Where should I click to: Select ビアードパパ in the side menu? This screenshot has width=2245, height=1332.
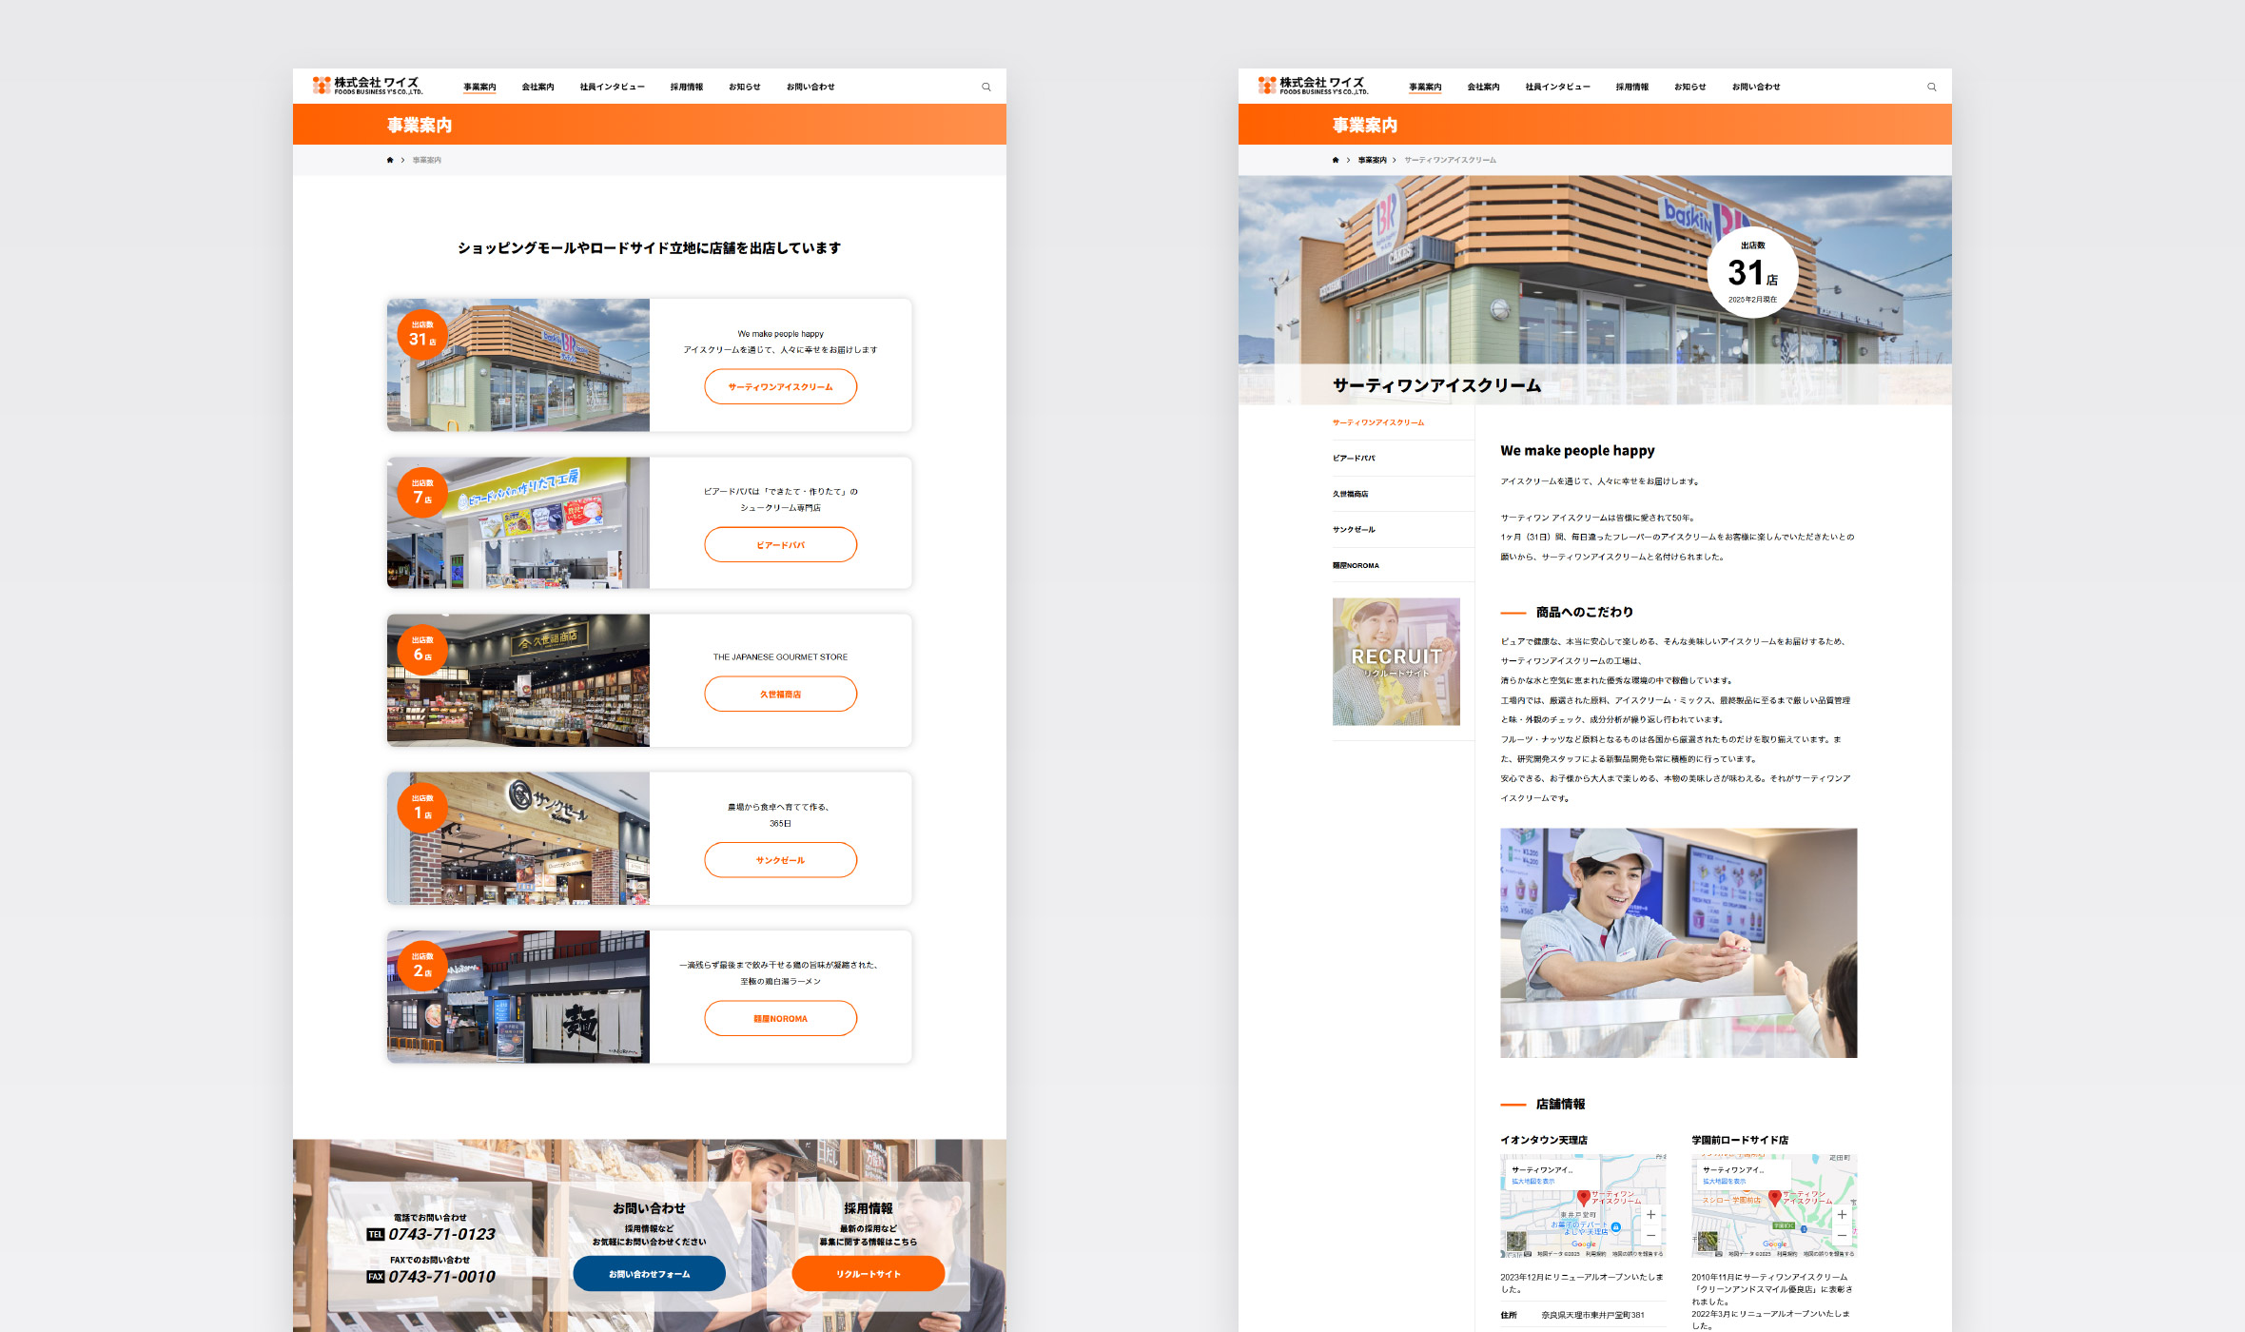pos(1354,459)
